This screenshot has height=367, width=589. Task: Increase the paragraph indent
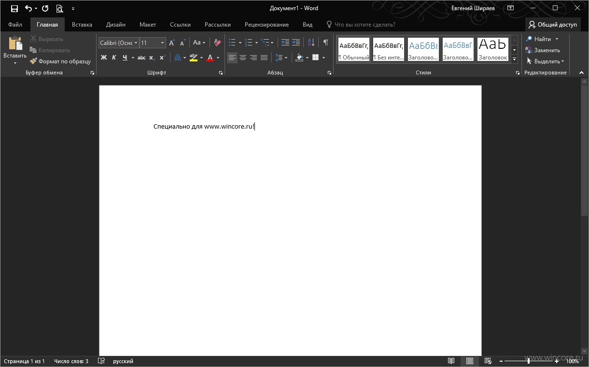(x=296, y=43)
